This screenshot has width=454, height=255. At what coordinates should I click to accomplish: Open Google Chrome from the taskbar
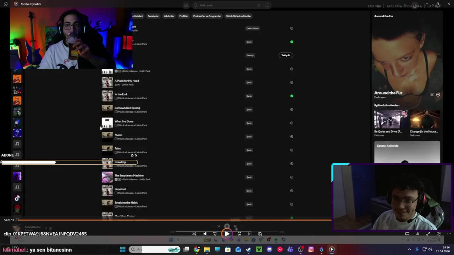(x=196, y=249)
